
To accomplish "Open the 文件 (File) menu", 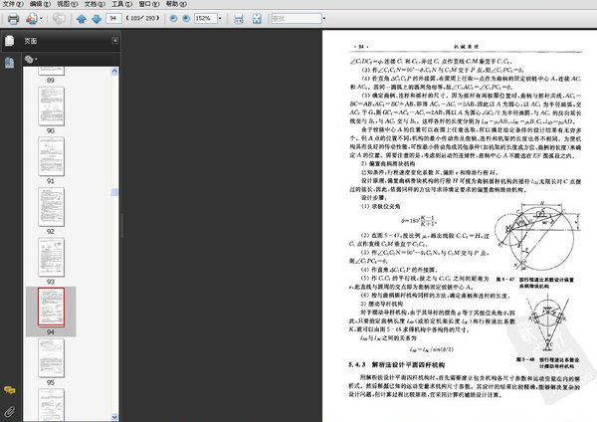I will tap(13, 4).
